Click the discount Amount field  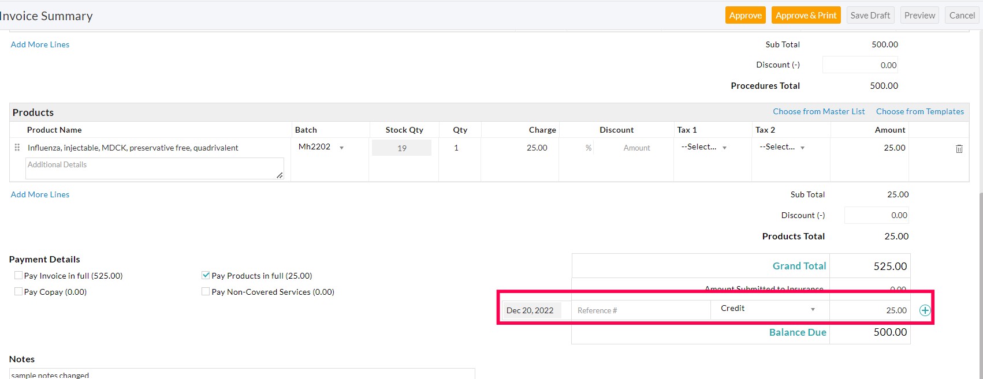pyautogui.click(x=633, y=148)
